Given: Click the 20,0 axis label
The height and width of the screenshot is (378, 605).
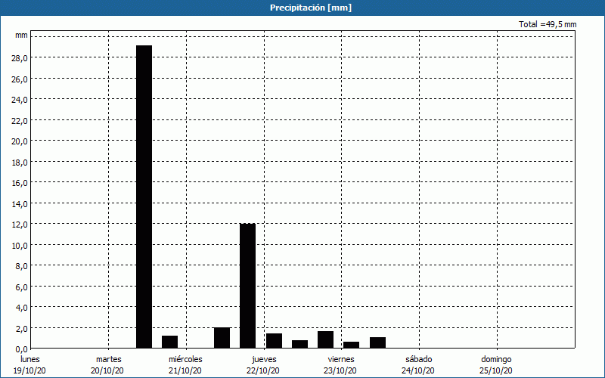Looking at the screenshot, I should 20,141.
